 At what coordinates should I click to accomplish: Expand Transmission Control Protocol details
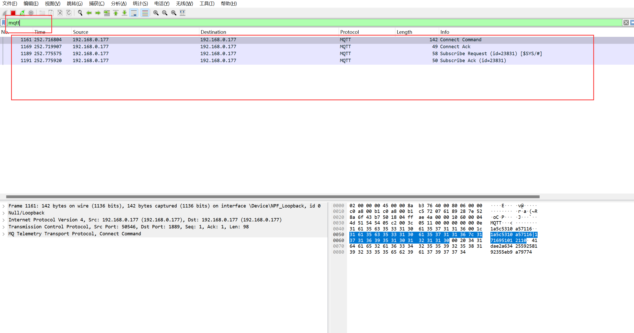tap(4, 227)
